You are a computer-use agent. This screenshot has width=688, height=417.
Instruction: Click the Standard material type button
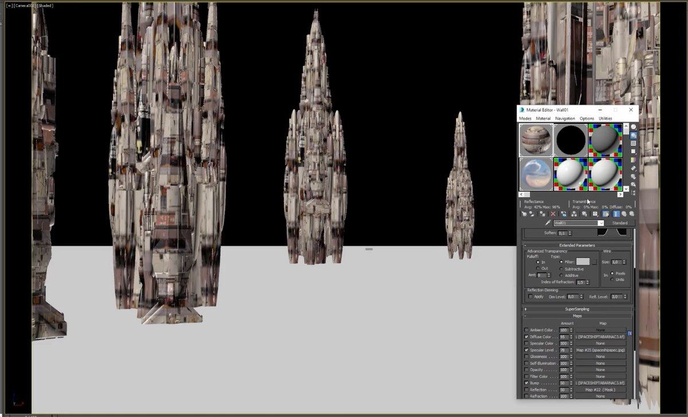click(x=620, y=223)
